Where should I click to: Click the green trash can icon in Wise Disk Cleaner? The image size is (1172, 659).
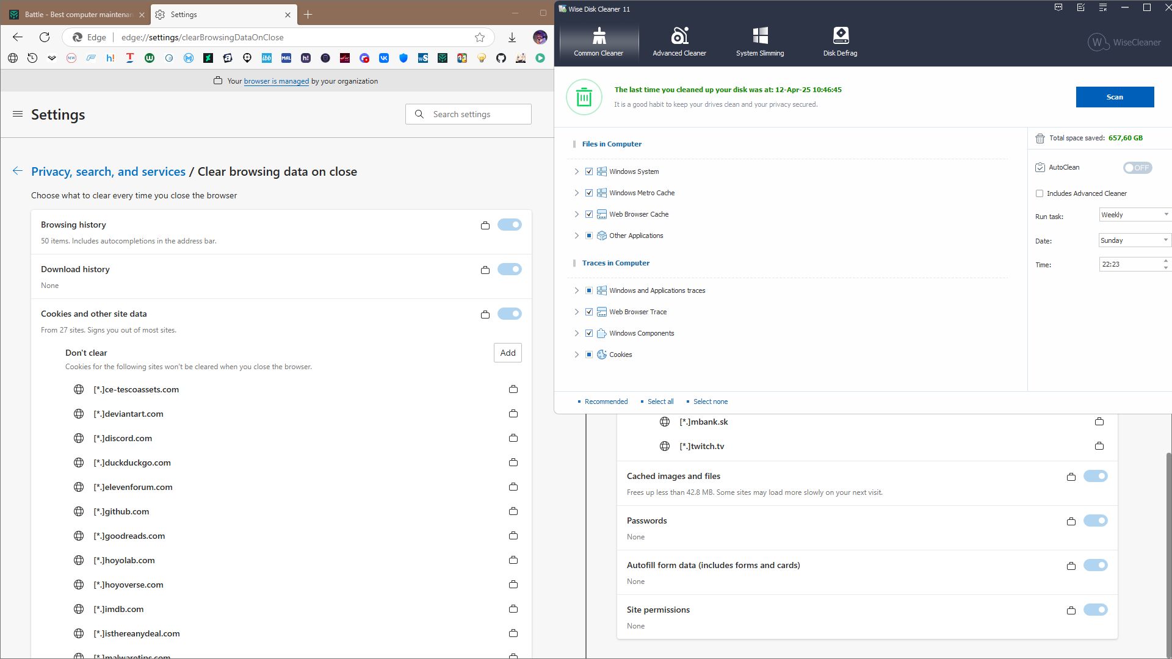584,97
